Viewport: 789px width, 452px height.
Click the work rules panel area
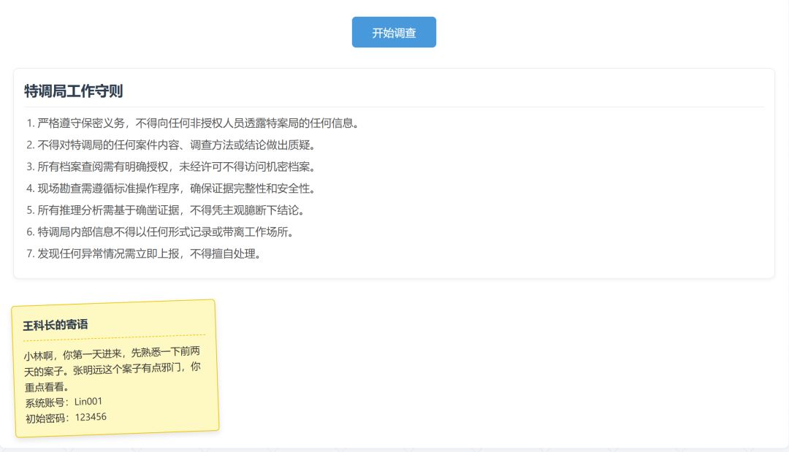[x=394, y=173]
